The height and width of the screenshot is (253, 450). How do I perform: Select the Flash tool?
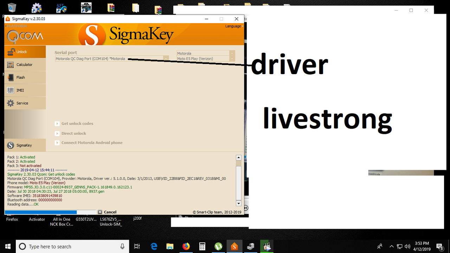[x=20, y=77]
